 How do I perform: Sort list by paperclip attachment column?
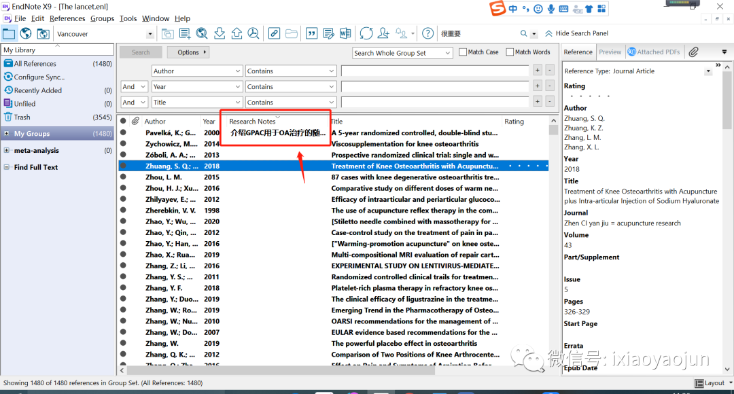click(x=135, y=121)
